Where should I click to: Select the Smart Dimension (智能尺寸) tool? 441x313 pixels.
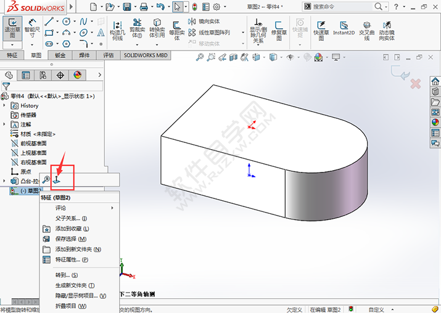click(32, 28)
